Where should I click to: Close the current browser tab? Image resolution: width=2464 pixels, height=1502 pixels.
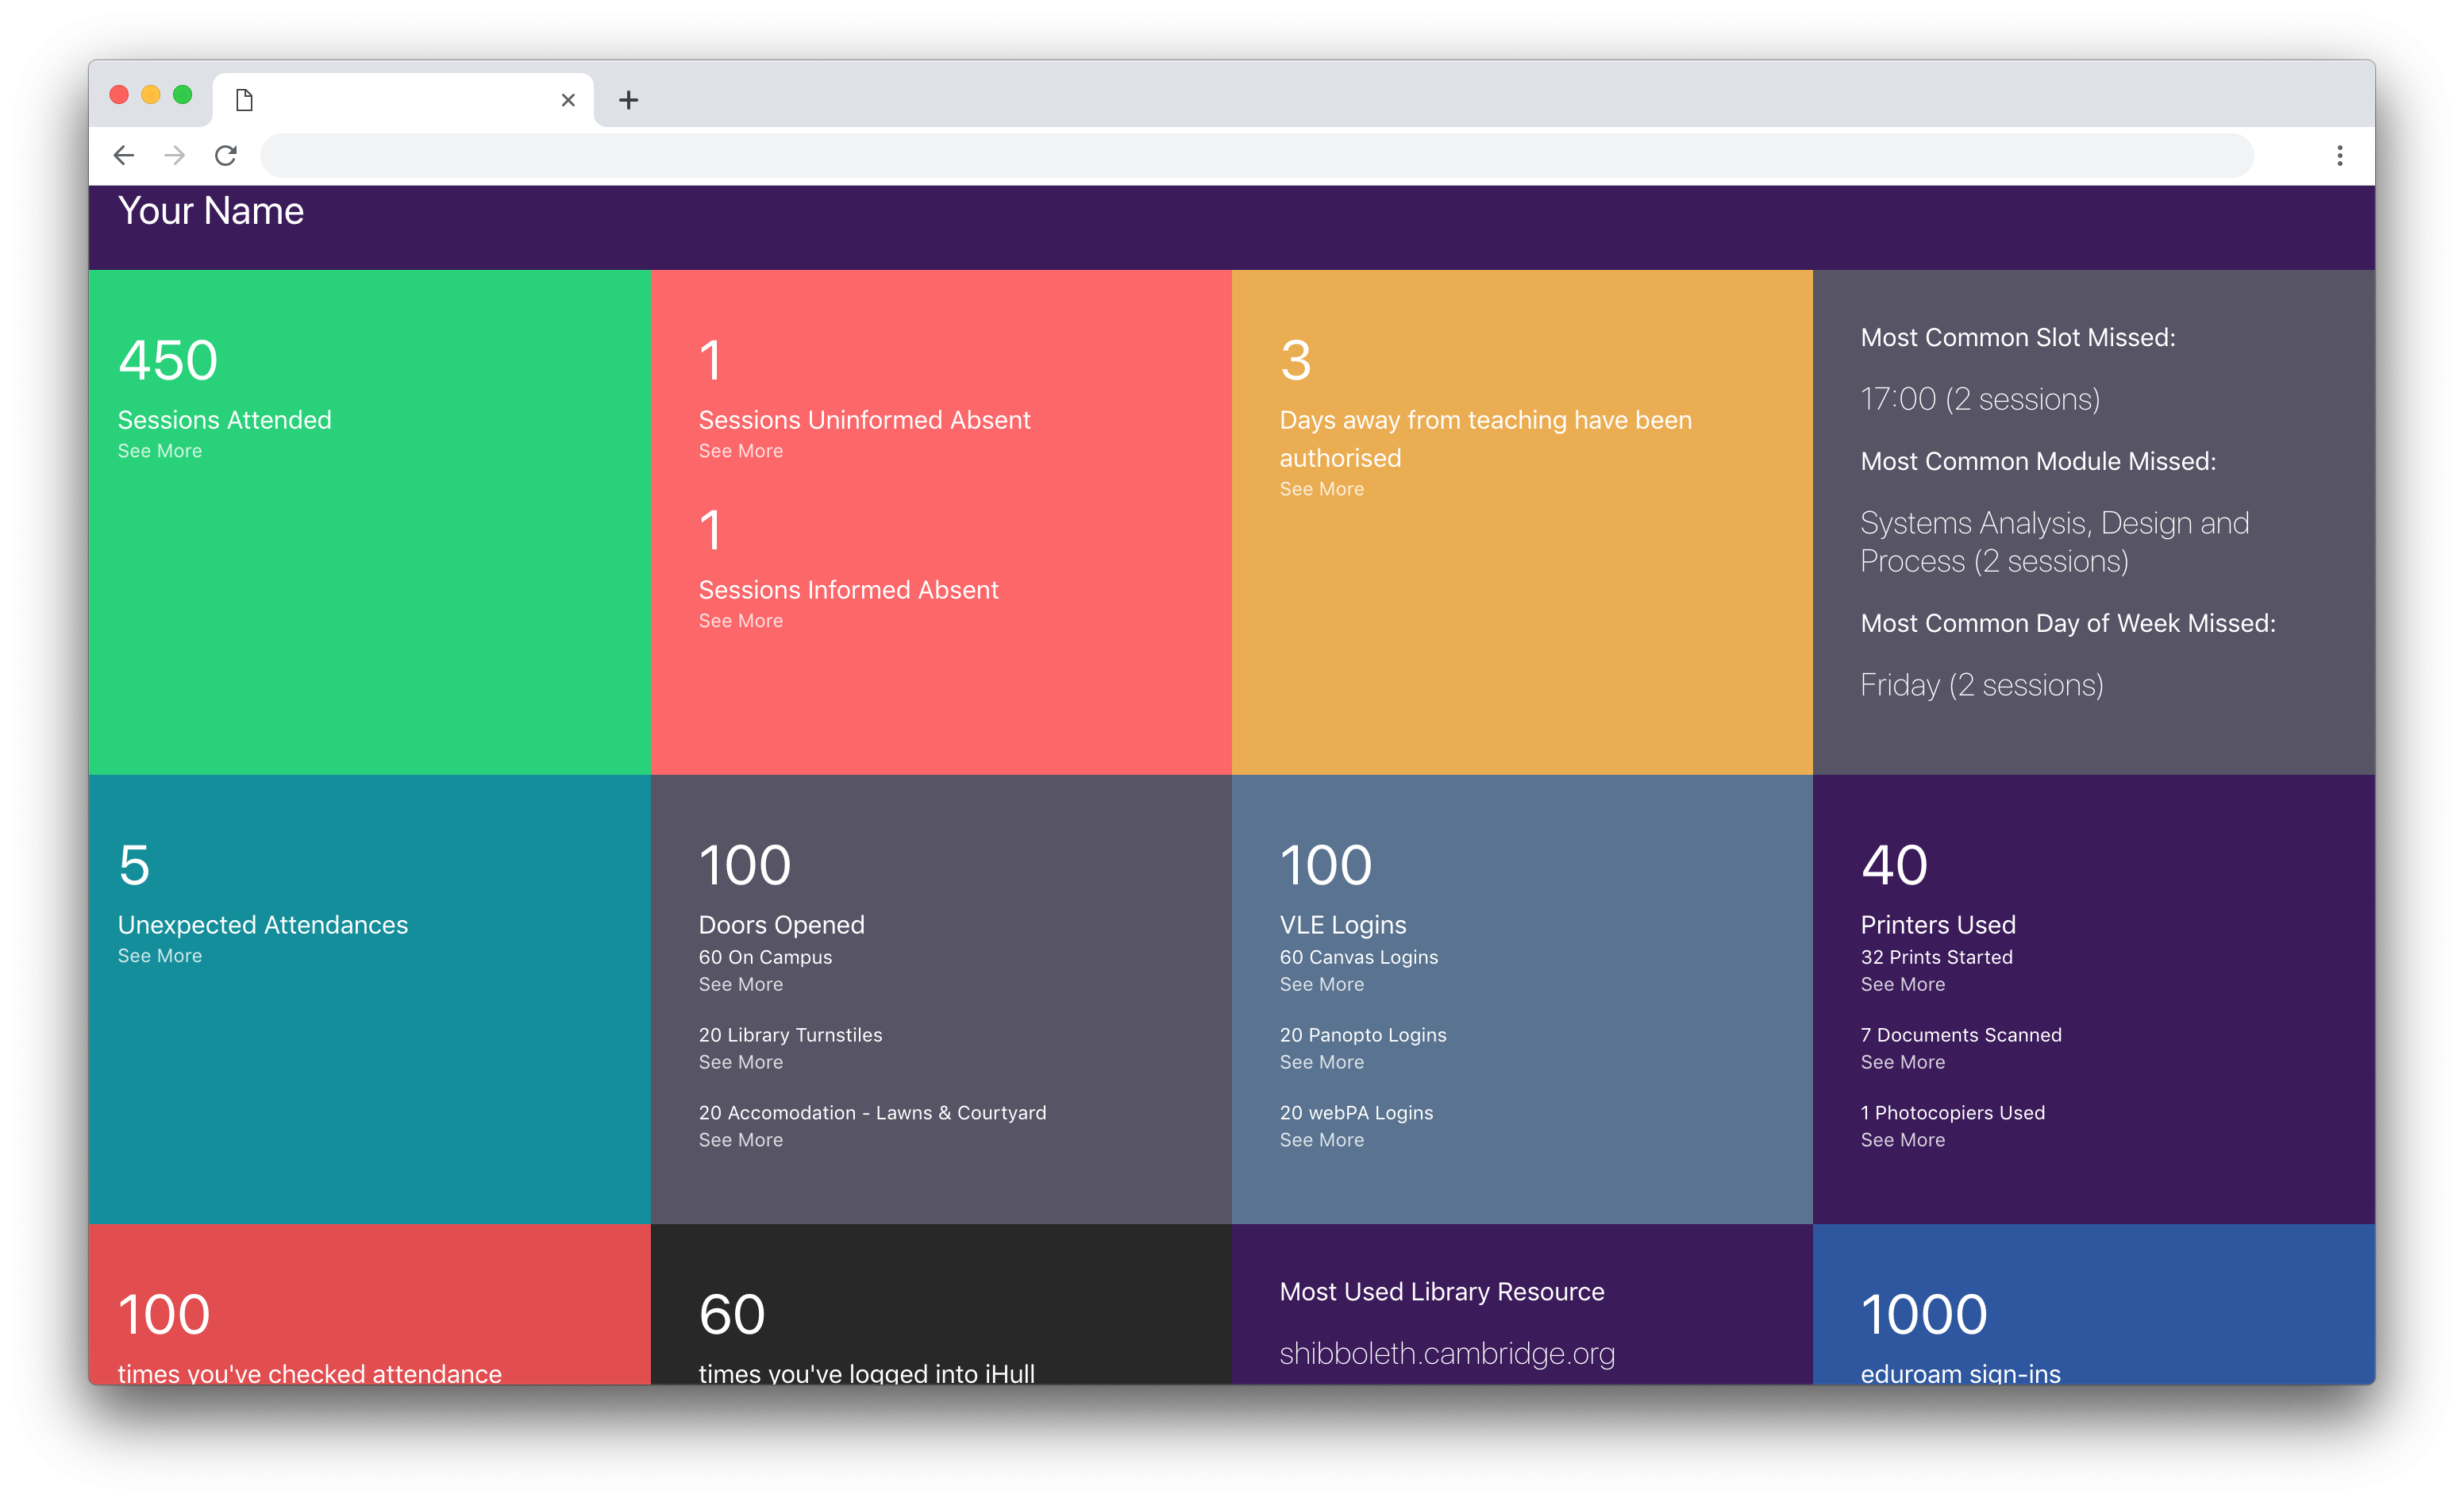pos(568,100)
